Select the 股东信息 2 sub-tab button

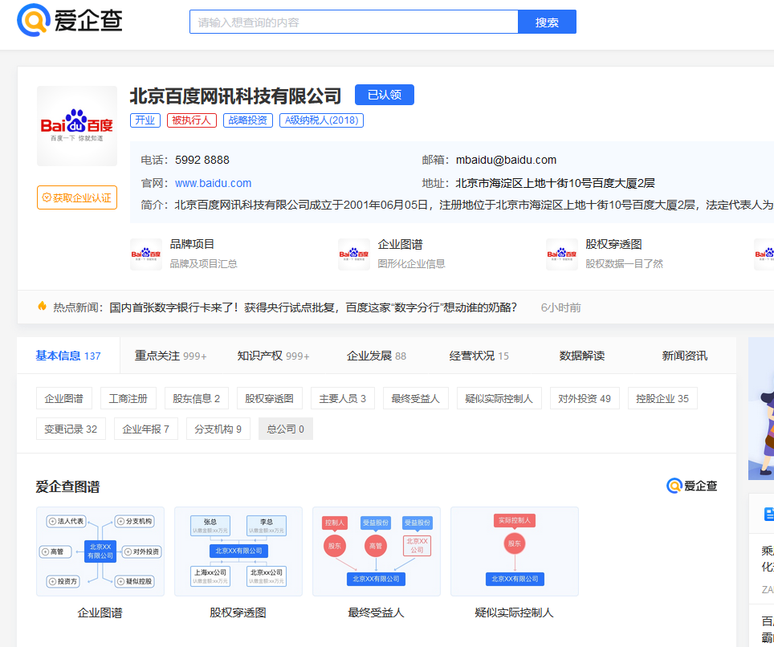[197, 398]
